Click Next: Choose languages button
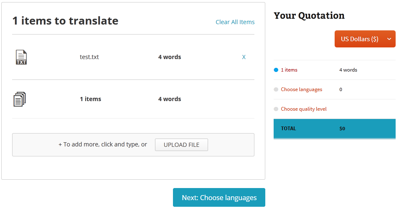409x213 pixels. click(x=219, y=198)
